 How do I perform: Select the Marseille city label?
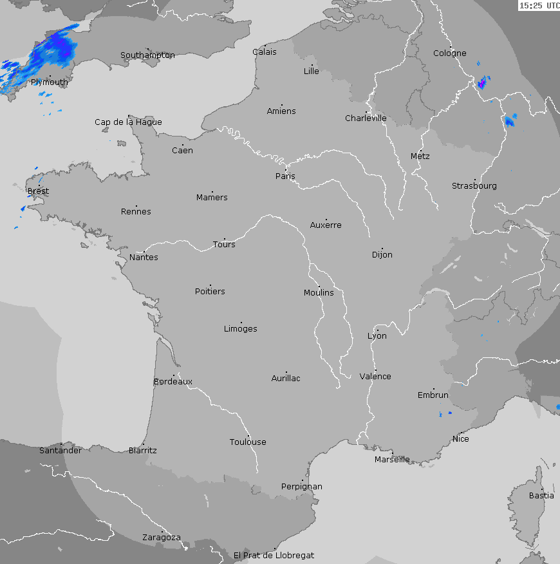392,460
